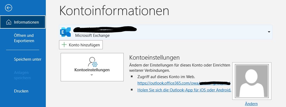Select the Informationen tab

[x=23, y=22]
